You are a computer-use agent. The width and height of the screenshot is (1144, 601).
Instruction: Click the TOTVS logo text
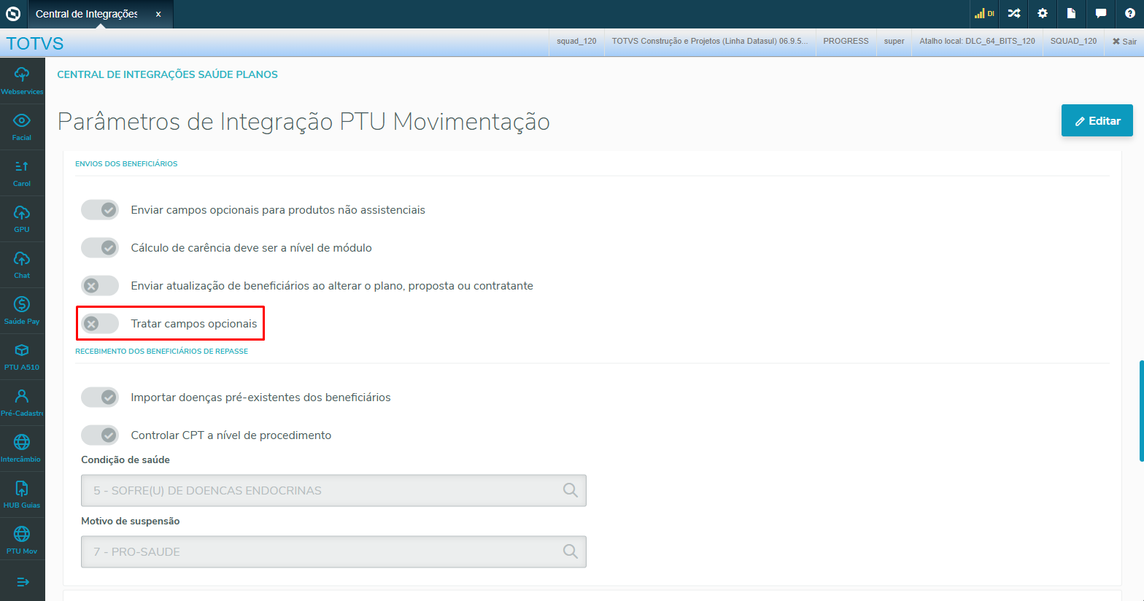(x=35, y=43)
